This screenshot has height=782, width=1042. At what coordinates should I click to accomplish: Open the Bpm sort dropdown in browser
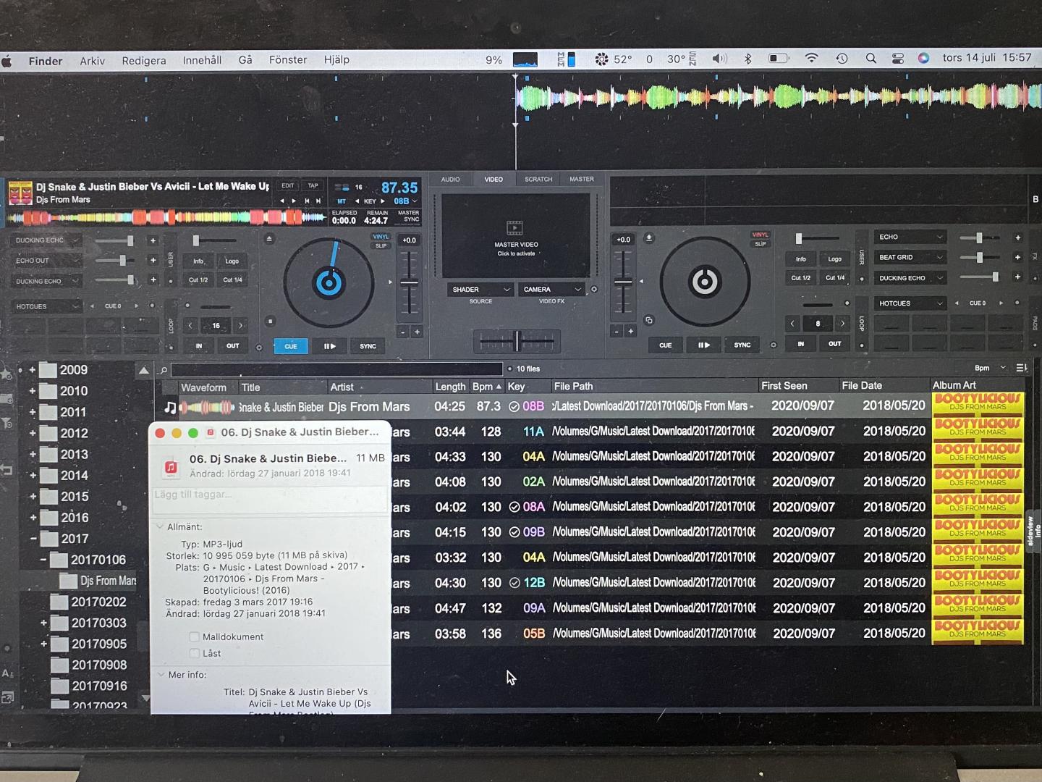[990, 368]
